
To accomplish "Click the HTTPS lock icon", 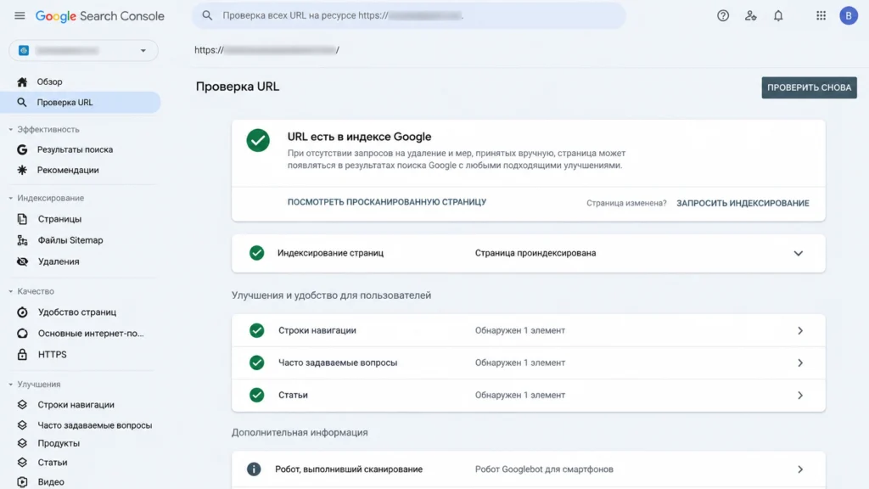I will pos(22,354).
